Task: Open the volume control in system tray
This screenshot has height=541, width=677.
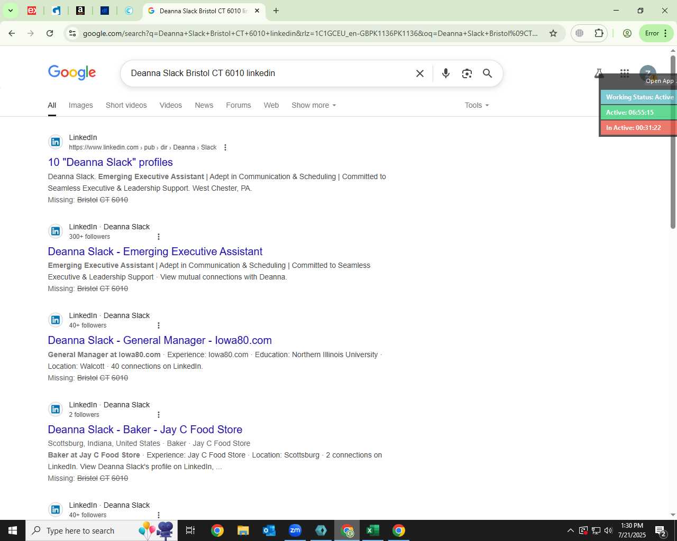Action: tap(608, 530)
